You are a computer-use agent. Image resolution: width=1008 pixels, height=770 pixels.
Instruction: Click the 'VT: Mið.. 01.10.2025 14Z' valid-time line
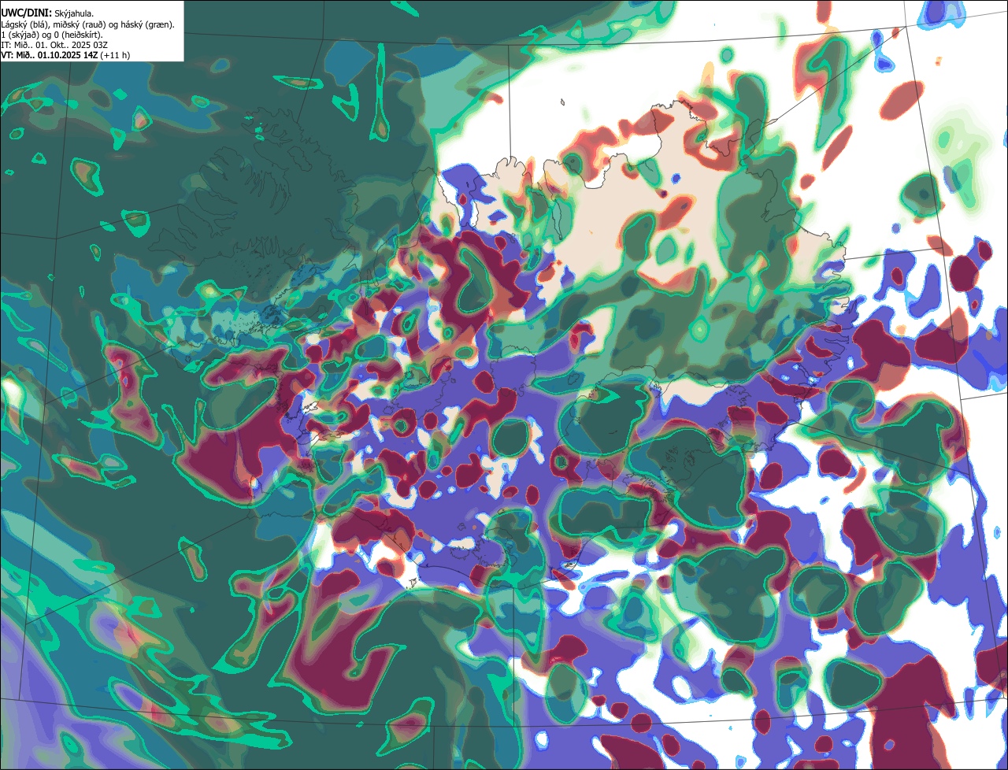(65, 55)
